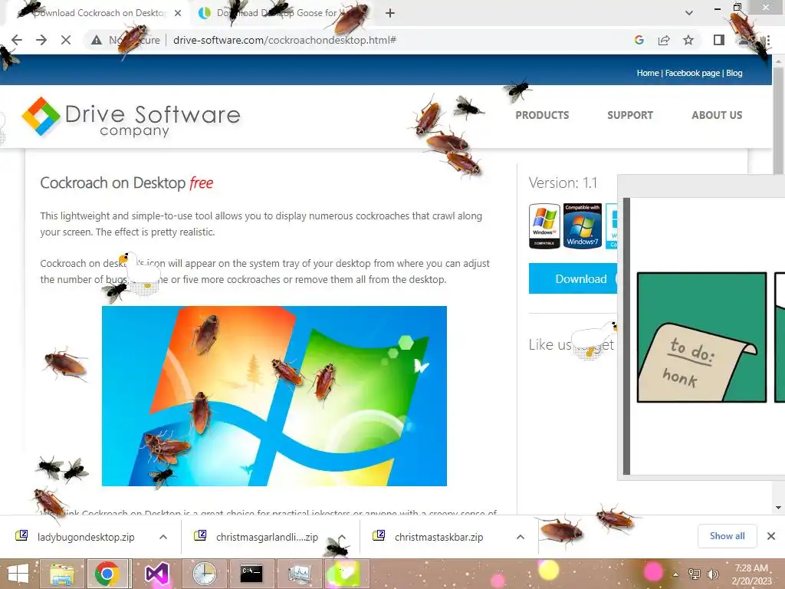
Task: Expand options for ladybugondesktop.zip download
Action: coord(163,537)
